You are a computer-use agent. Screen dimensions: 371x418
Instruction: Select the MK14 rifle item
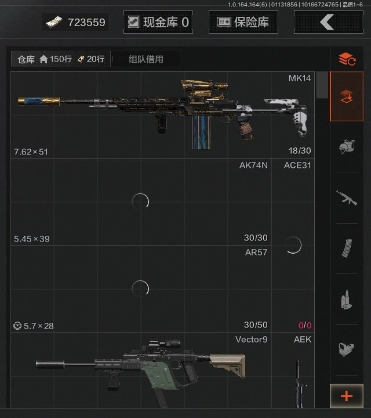tap(162, 115)
